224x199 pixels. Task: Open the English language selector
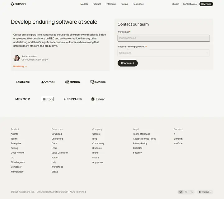[x=205, y=192]
